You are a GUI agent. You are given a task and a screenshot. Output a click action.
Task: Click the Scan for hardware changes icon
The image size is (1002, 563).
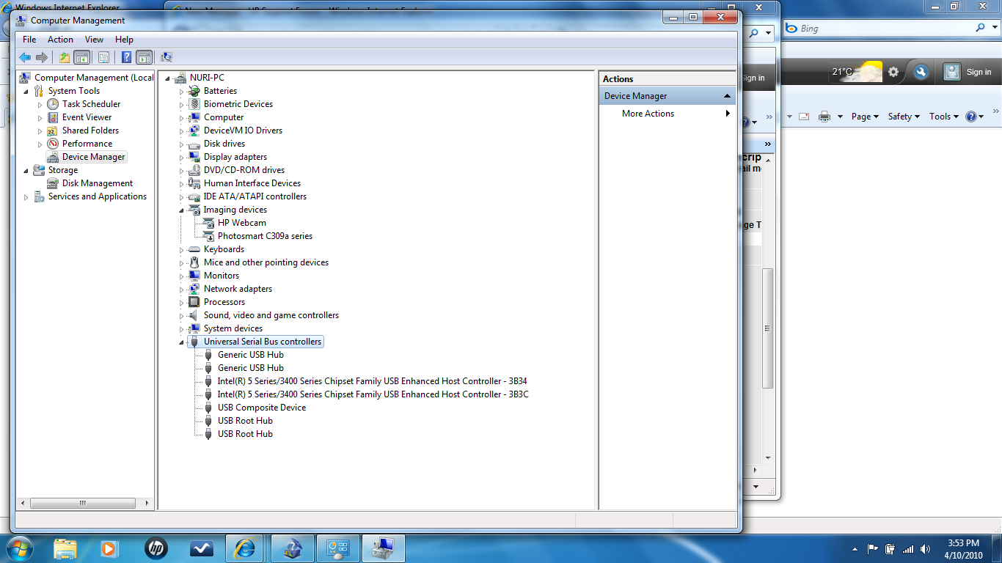[167, 57]
